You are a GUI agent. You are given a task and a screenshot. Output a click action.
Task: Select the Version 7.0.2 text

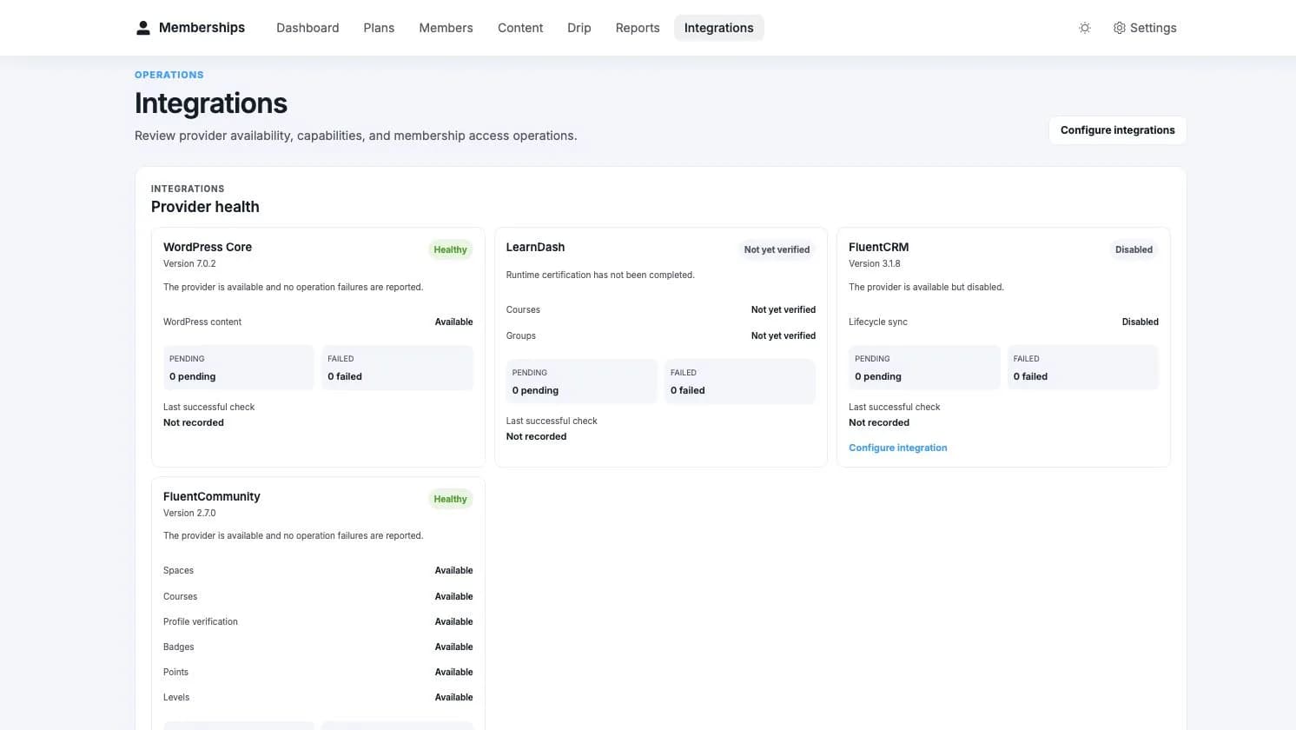point(189,263)
